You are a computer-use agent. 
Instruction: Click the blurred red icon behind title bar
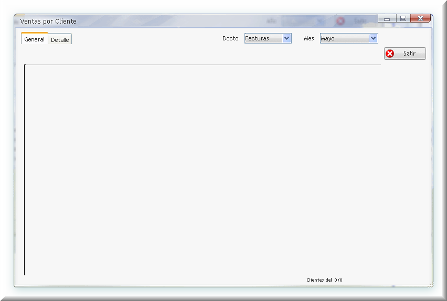pyautogui.click(x=340, y=21)
